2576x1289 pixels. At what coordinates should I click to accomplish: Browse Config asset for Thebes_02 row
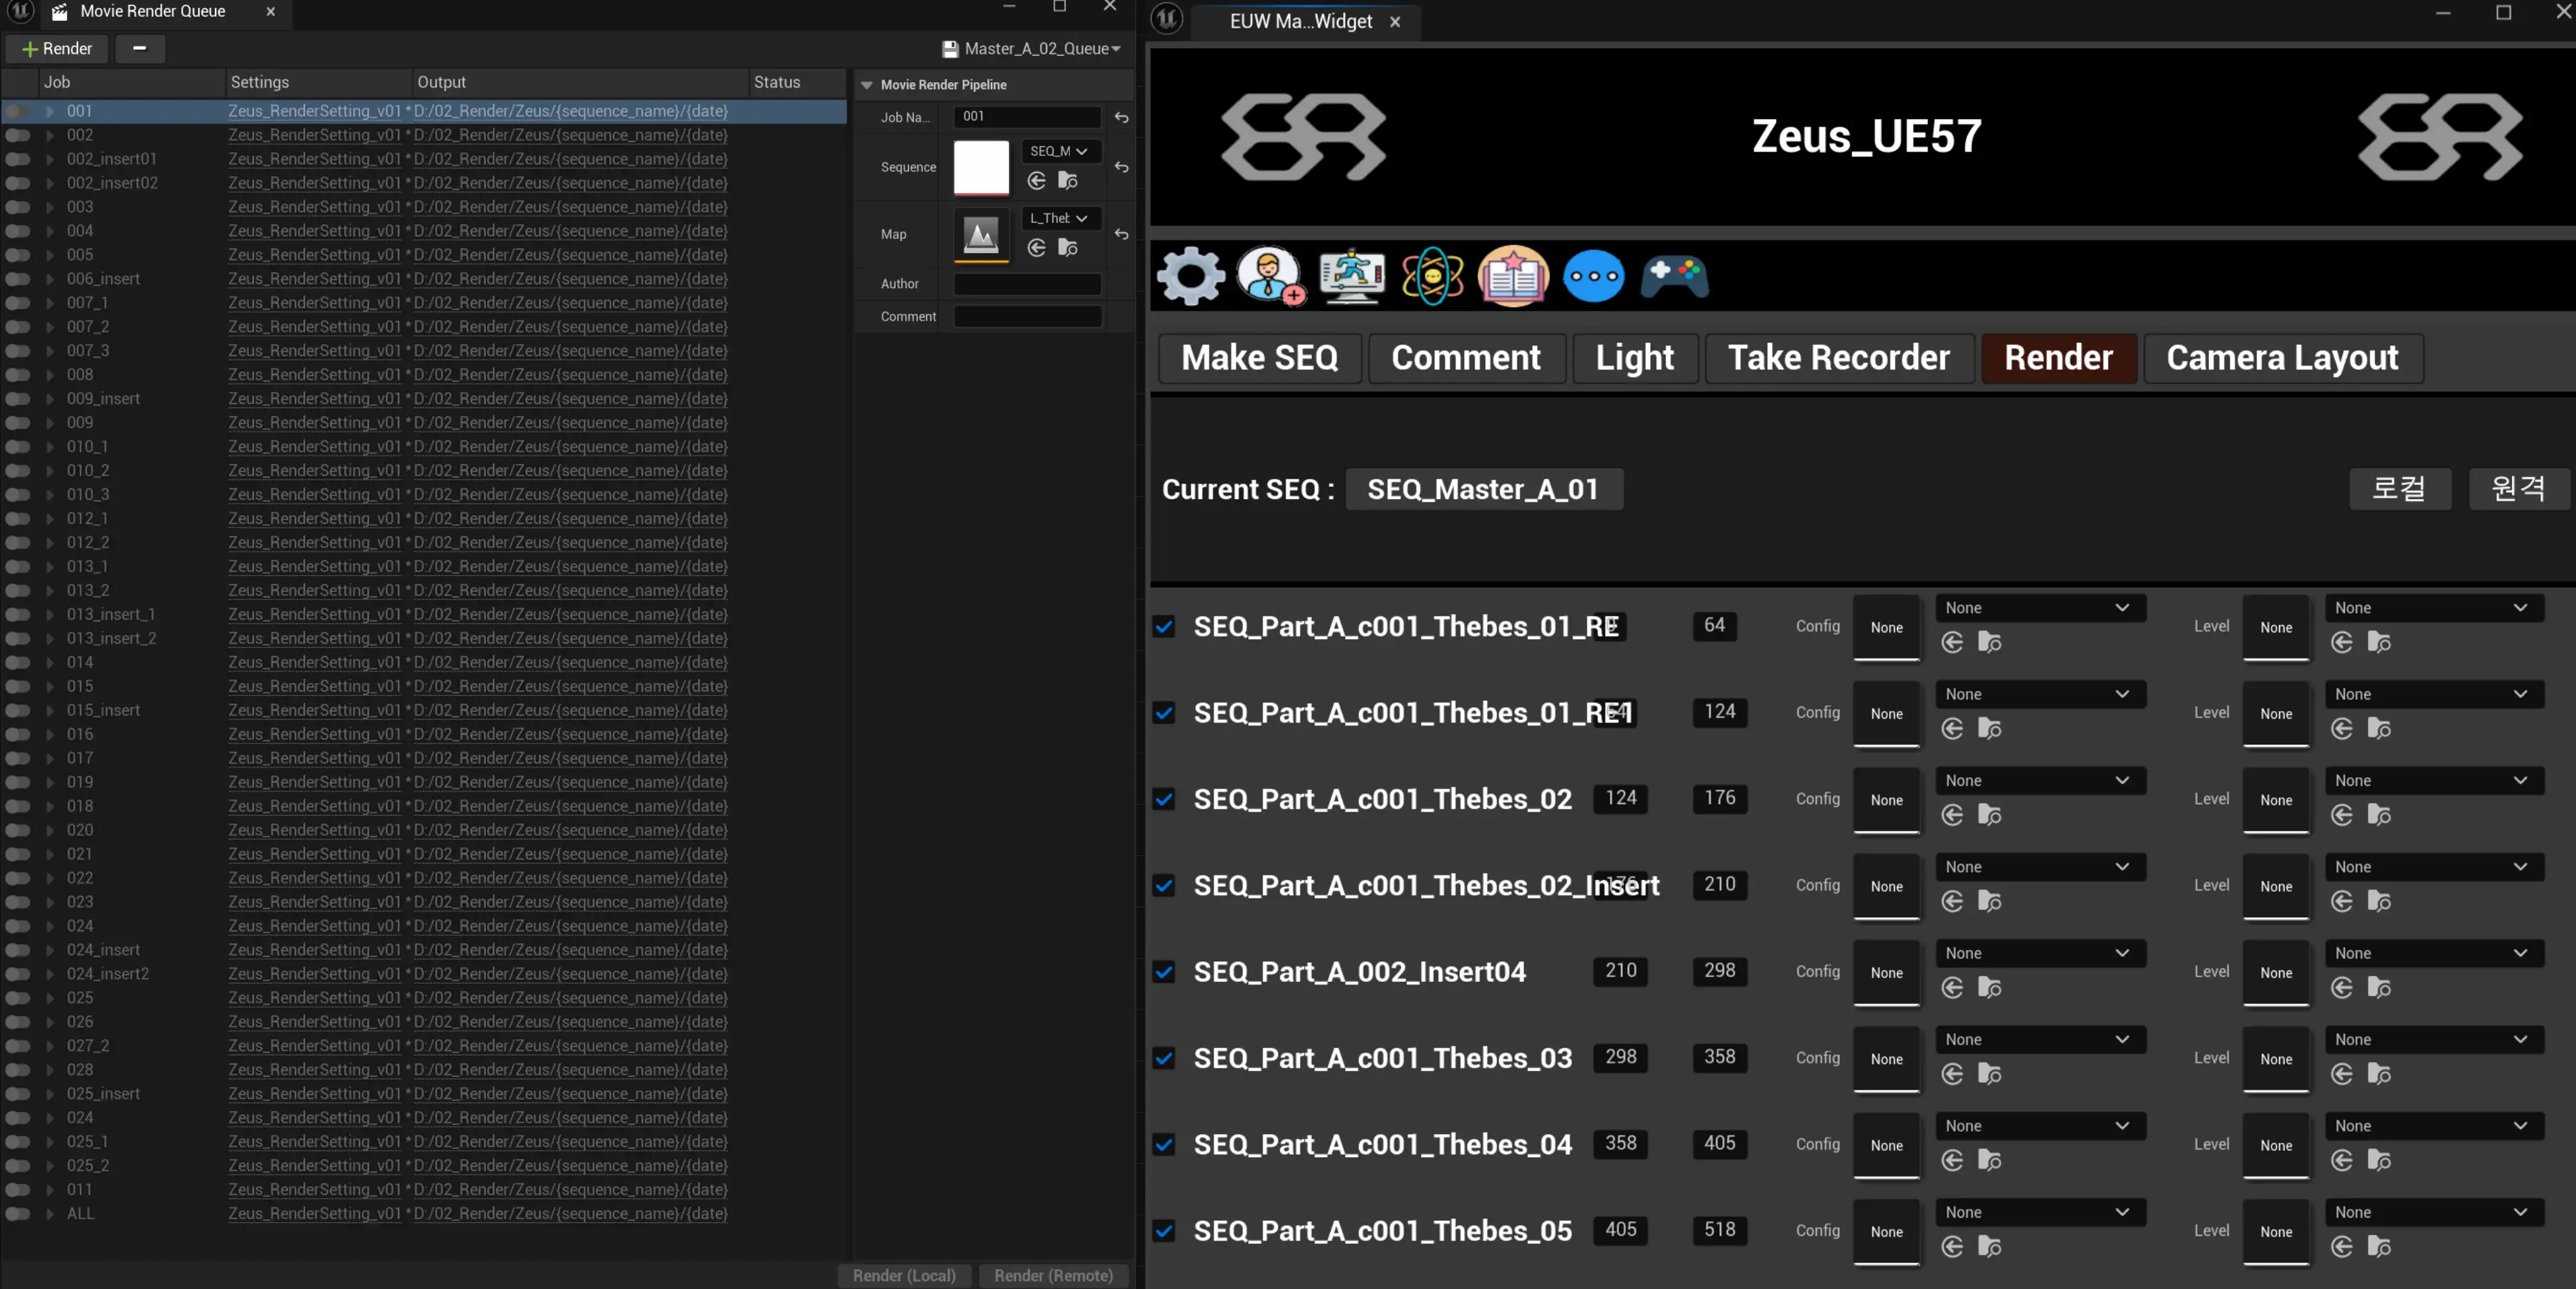[1990, 815]
